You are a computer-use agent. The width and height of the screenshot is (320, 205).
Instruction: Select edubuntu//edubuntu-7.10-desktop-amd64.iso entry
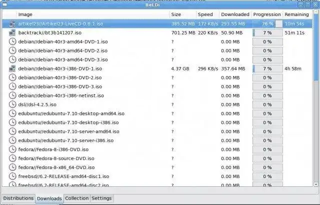pos(71,113)
